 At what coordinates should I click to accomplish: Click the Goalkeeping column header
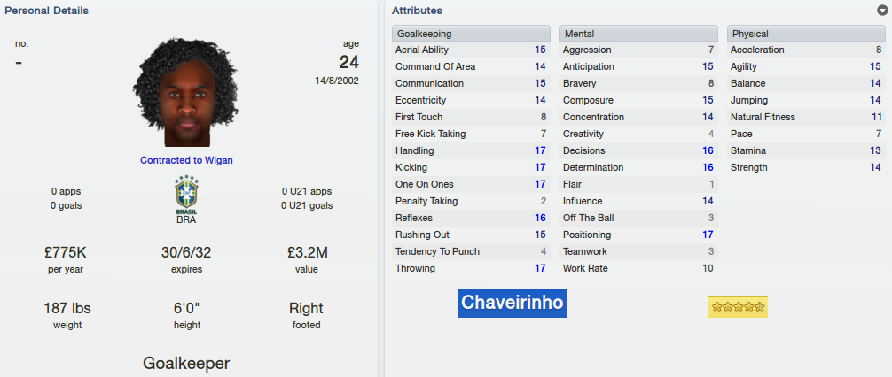(x=471, y=34)
